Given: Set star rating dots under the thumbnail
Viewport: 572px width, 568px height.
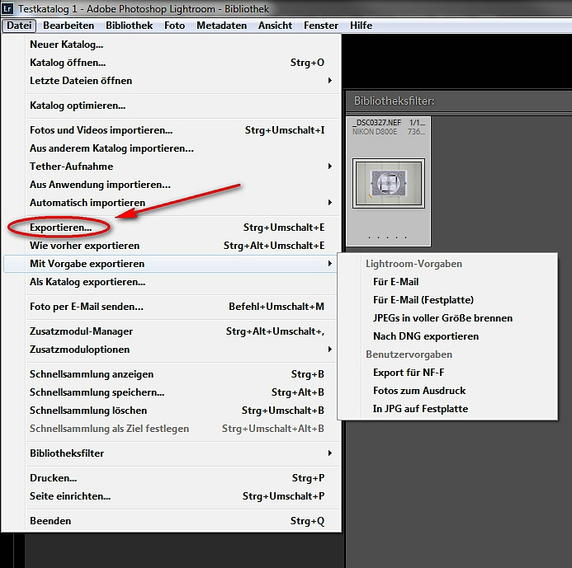Looking at the screenshot, I should [387, 237].
